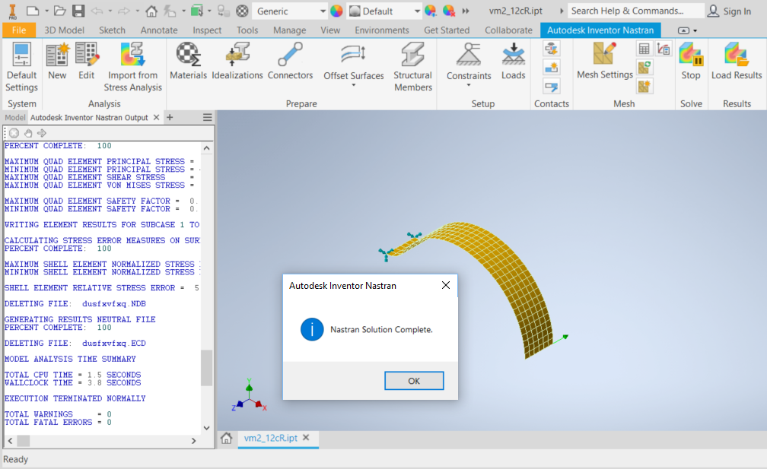Close the Autodesk Inventor Nastran dialog

pyautogui.click(x=446, y=285)
